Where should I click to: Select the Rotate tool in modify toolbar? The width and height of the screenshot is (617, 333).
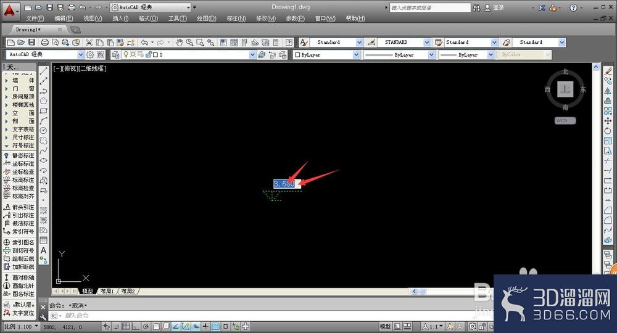pyautogui.click(x=608, y=131)
